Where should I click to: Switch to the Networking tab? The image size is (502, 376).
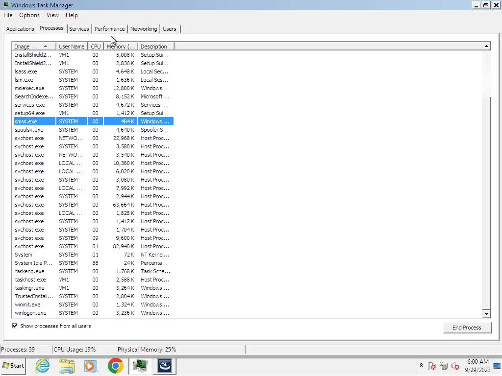tap(144, 29)
